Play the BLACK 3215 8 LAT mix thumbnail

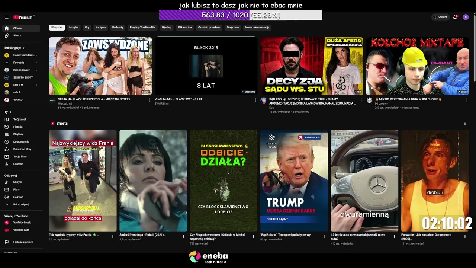(x=206, y=66)
